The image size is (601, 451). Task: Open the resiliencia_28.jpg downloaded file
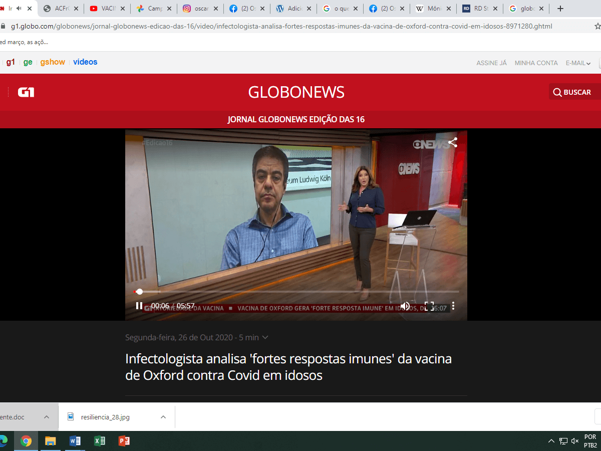(105, 417)
